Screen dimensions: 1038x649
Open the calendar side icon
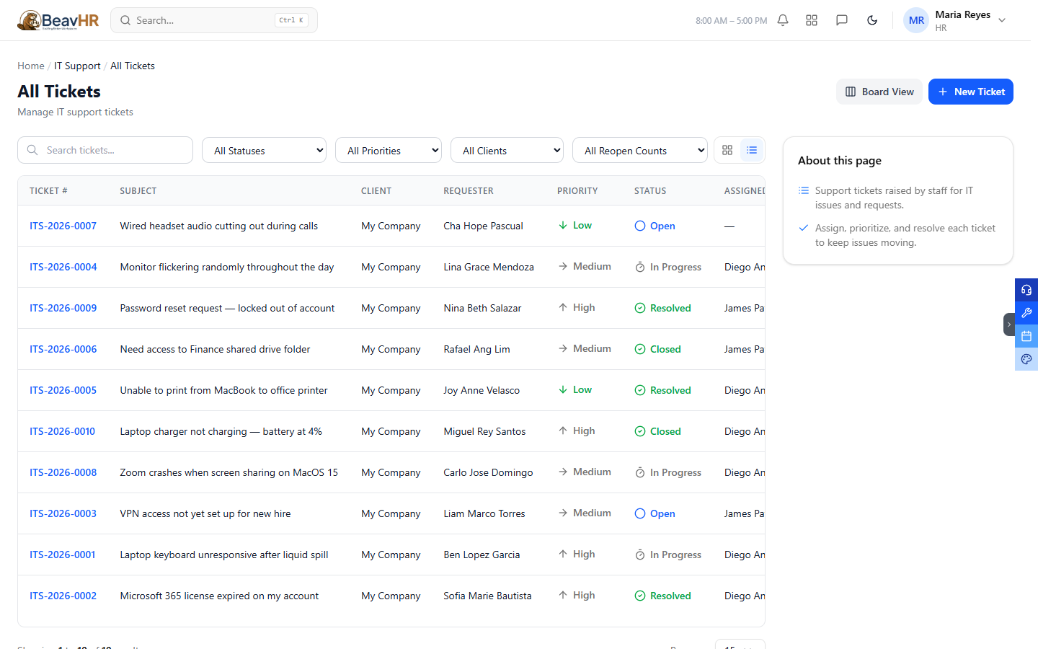point(1026,336)
